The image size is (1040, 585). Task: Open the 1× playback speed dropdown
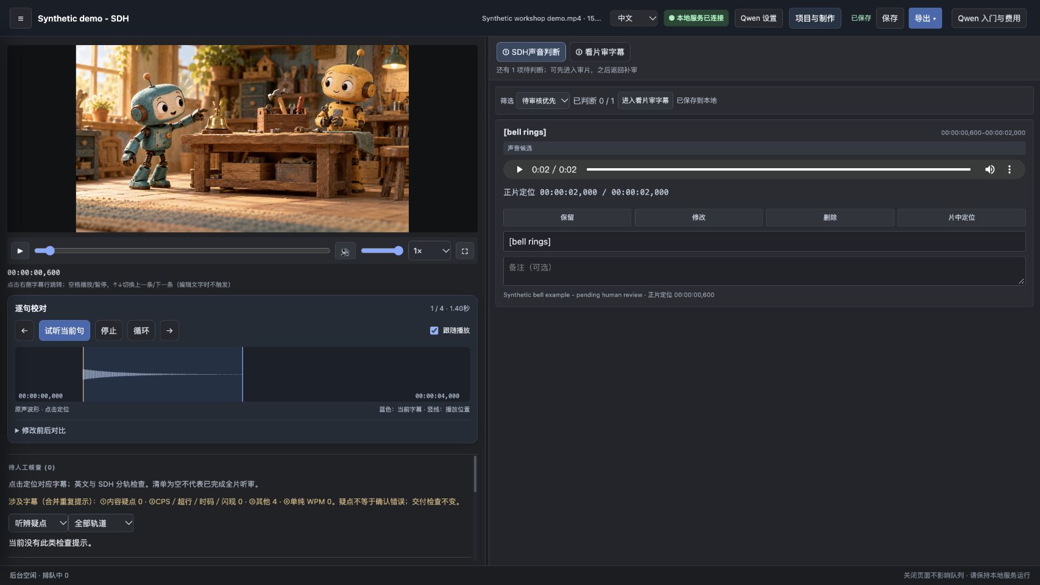click(430, 250)
